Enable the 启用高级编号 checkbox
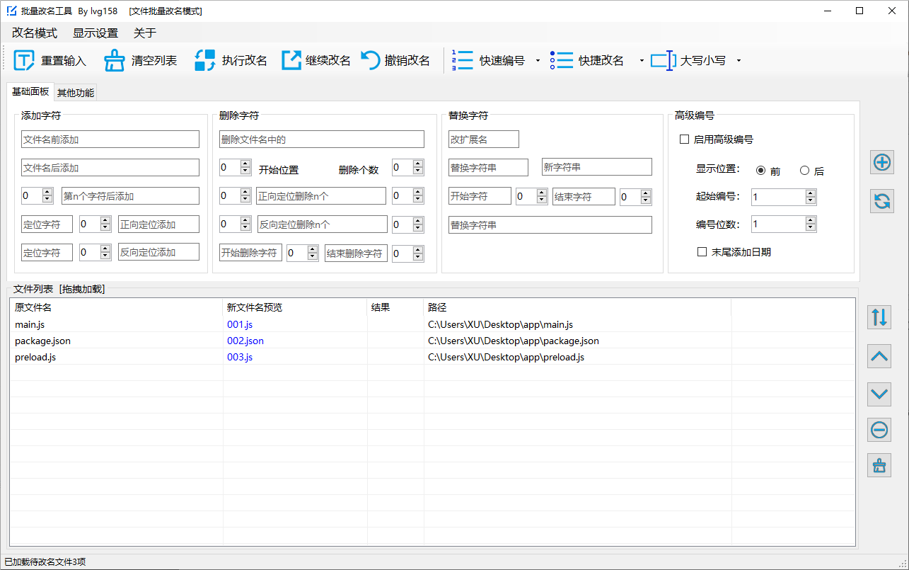This screenshot has width=909, height=570. coord(684,139)
